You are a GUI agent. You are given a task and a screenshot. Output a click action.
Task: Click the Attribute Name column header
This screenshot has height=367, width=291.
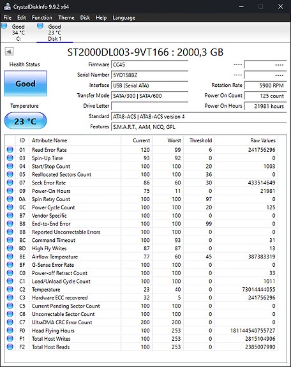[75, 140]
